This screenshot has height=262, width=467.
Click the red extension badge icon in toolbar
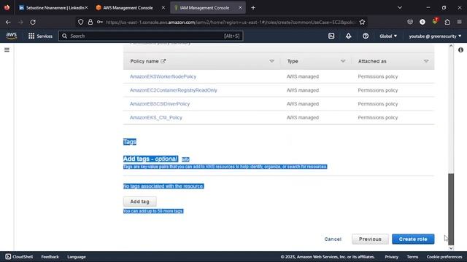435,21
